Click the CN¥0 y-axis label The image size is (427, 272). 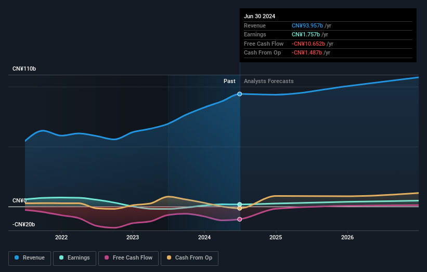click(19, 200)
